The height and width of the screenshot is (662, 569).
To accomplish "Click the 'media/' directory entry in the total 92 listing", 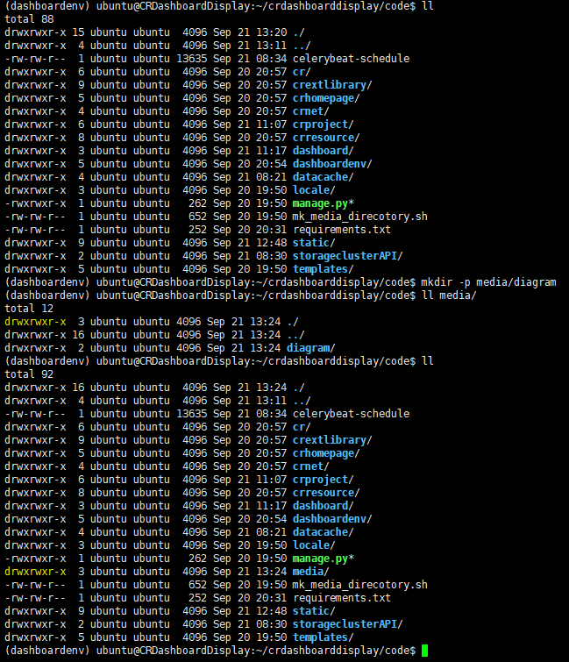I will point(310,571).
